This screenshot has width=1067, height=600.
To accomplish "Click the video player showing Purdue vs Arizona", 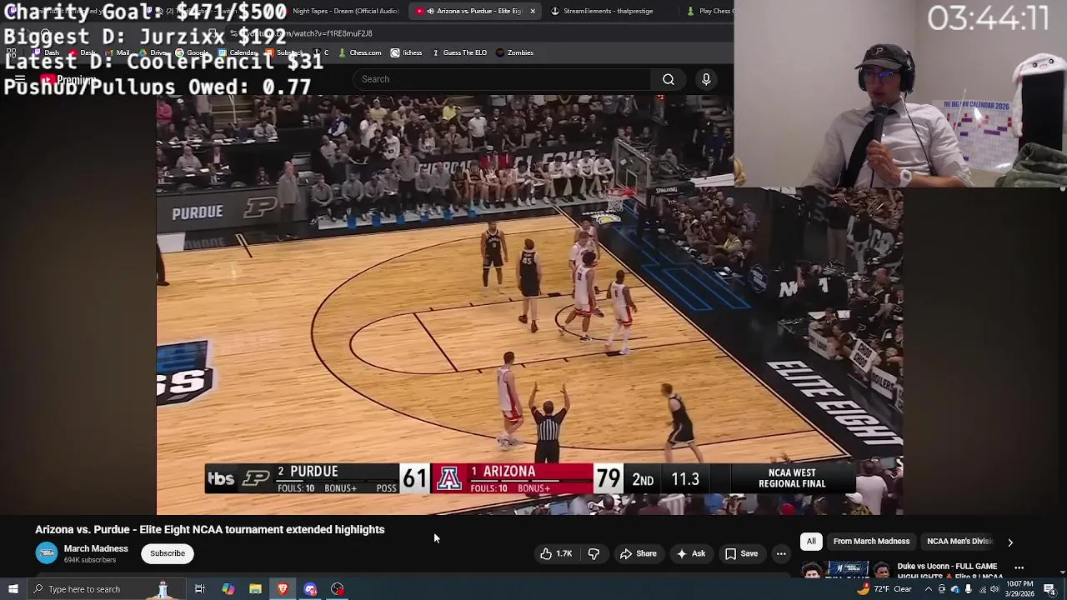I will click(x=529, y=304).
